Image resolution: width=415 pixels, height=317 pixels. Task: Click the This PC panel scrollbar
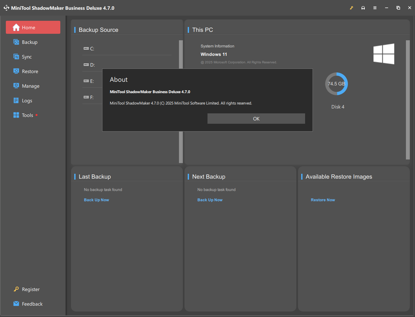408,100
